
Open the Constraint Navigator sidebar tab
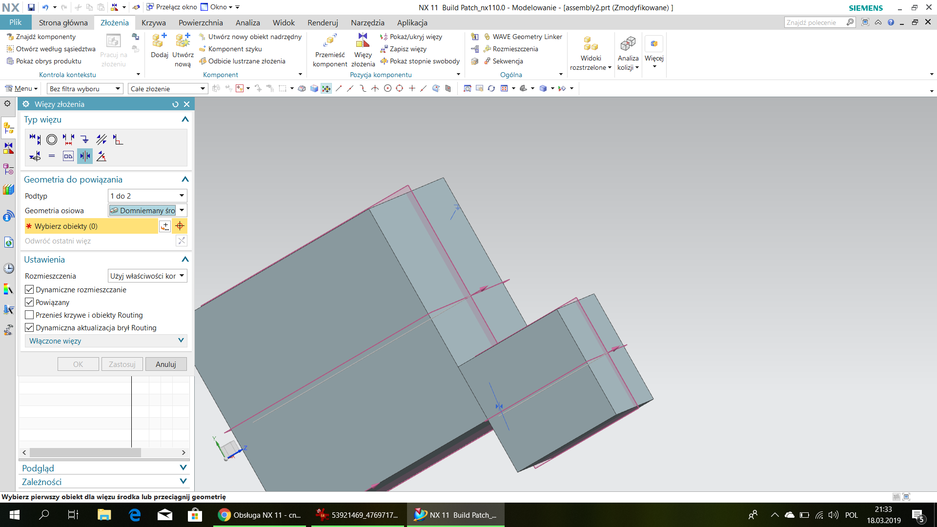tap(8, 148)
